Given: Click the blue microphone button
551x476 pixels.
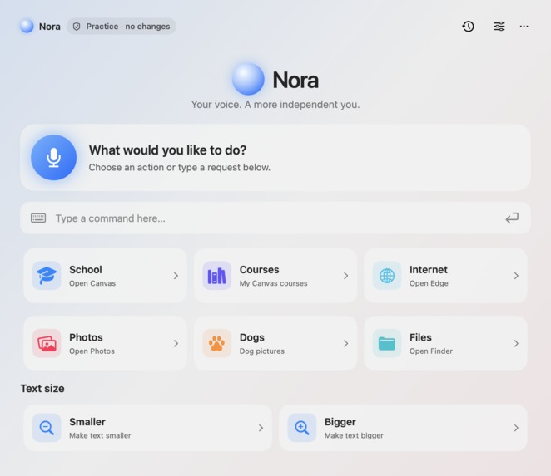Looking at the screenshot, I should [x=54, y=158].
